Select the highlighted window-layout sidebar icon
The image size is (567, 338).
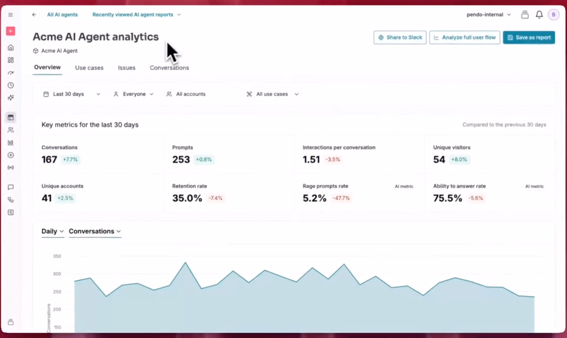[x=11, y=118]
